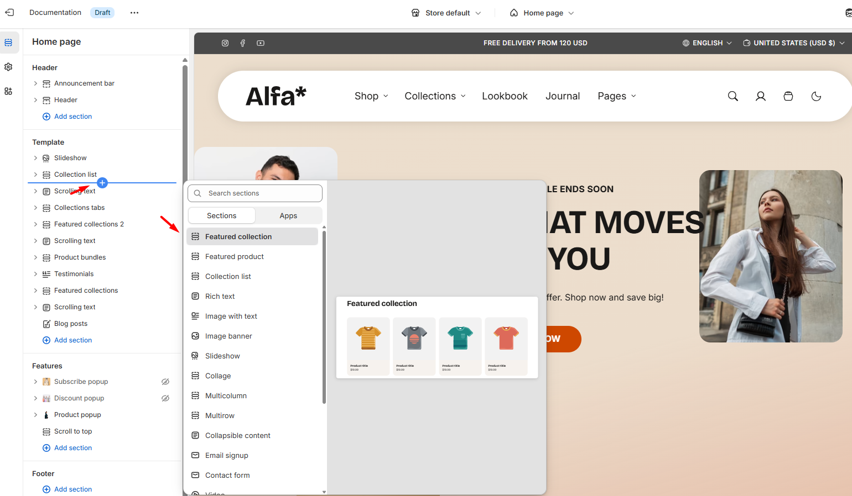The height and width of the screenshot is (496, 852).
Task: Click the Search sections input field
Action: point(255,193)
